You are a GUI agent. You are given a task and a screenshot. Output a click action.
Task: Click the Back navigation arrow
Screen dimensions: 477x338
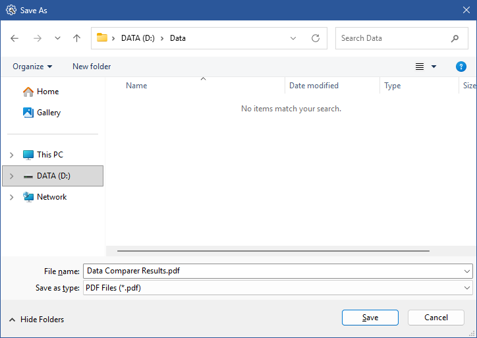pyautogui.click(x=15, y=38)
